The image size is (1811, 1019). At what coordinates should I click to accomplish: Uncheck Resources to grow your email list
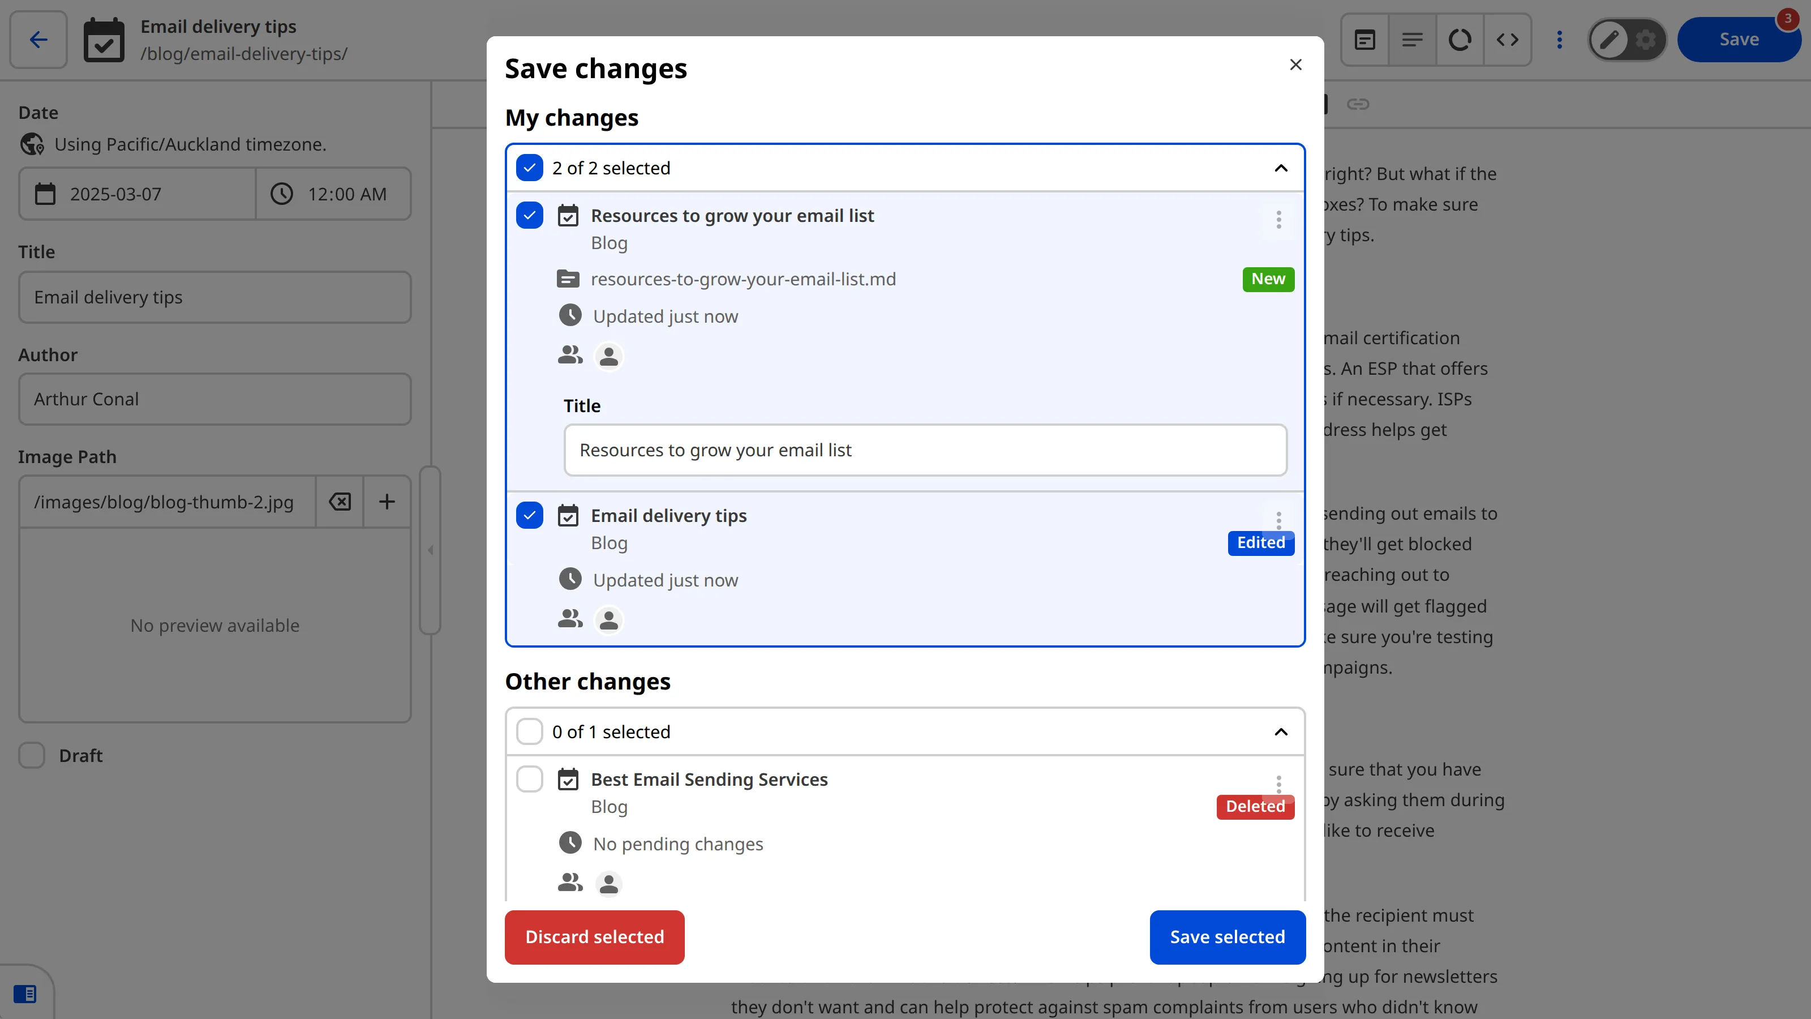(529, 215)
